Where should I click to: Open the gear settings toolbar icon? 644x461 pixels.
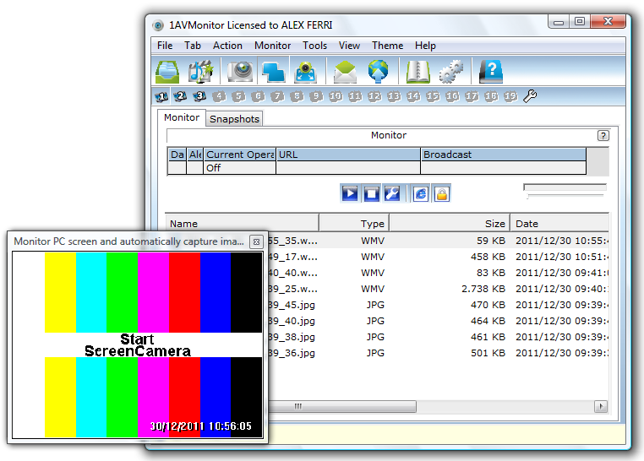pos(451,73)
